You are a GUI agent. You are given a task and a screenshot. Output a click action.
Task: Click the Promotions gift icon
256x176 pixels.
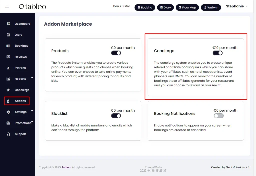coord(8,123)
